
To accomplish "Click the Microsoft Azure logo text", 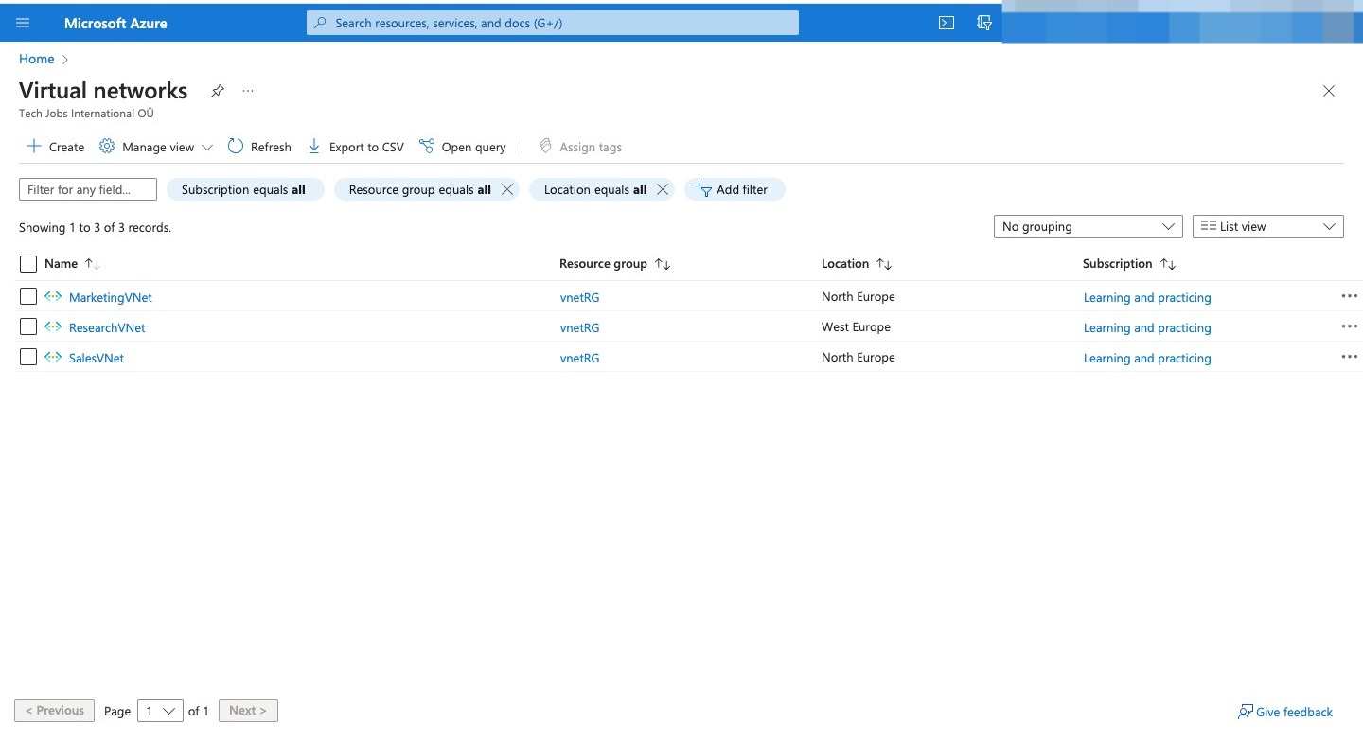I will (x=115, y=23).
